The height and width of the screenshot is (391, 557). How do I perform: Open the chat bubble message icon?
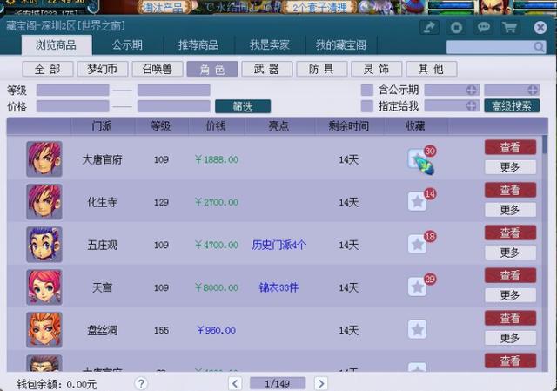[483, 27]
